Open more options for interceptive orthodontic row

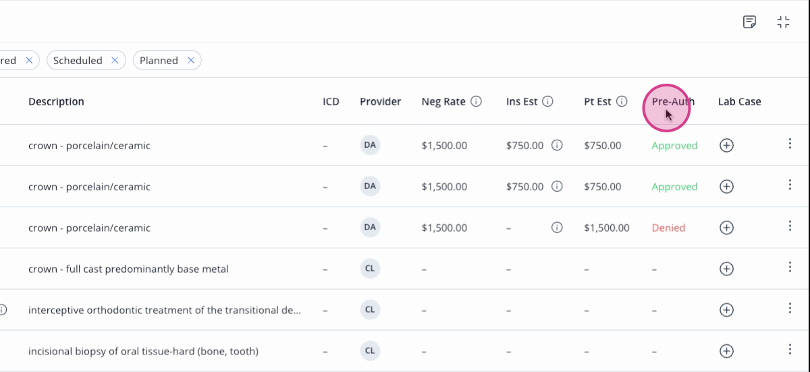(x=790, y=309)
